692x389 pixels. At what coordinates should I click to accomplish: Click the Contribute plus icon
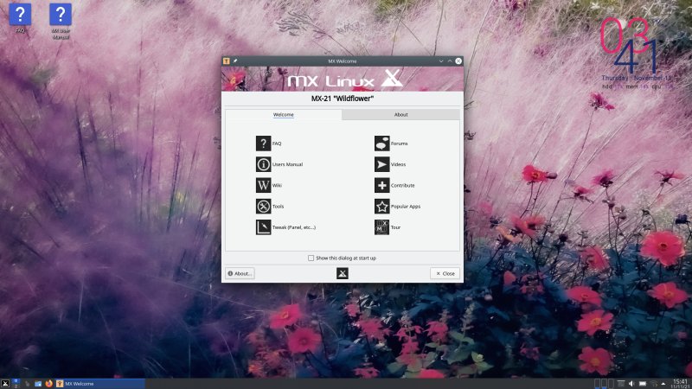coord(381,185)
